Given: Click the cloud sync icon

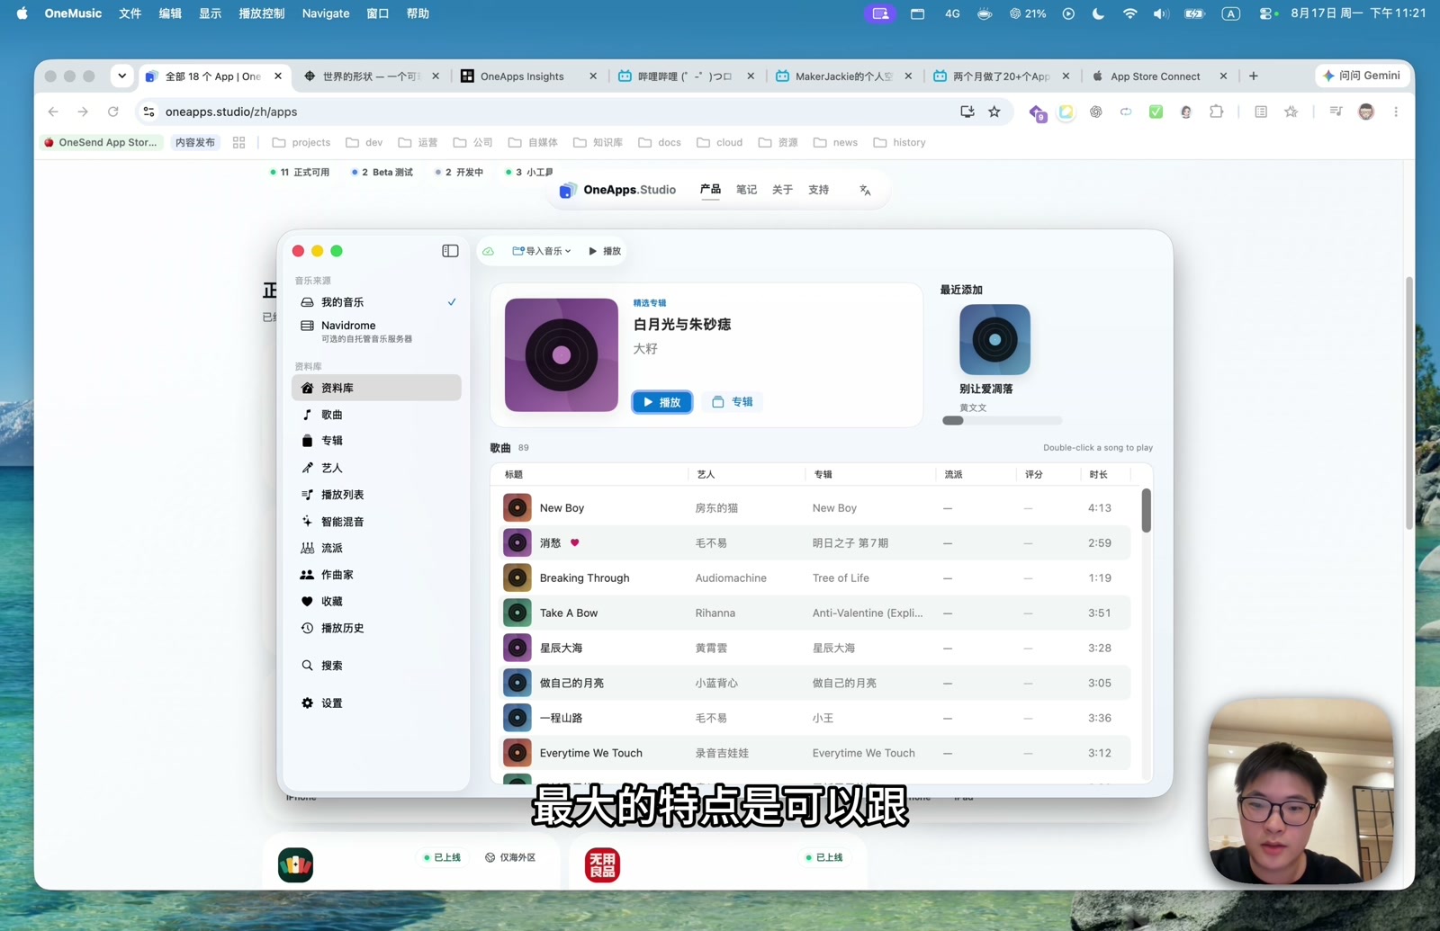Looking at the screenshot, I should coord(488,251).
